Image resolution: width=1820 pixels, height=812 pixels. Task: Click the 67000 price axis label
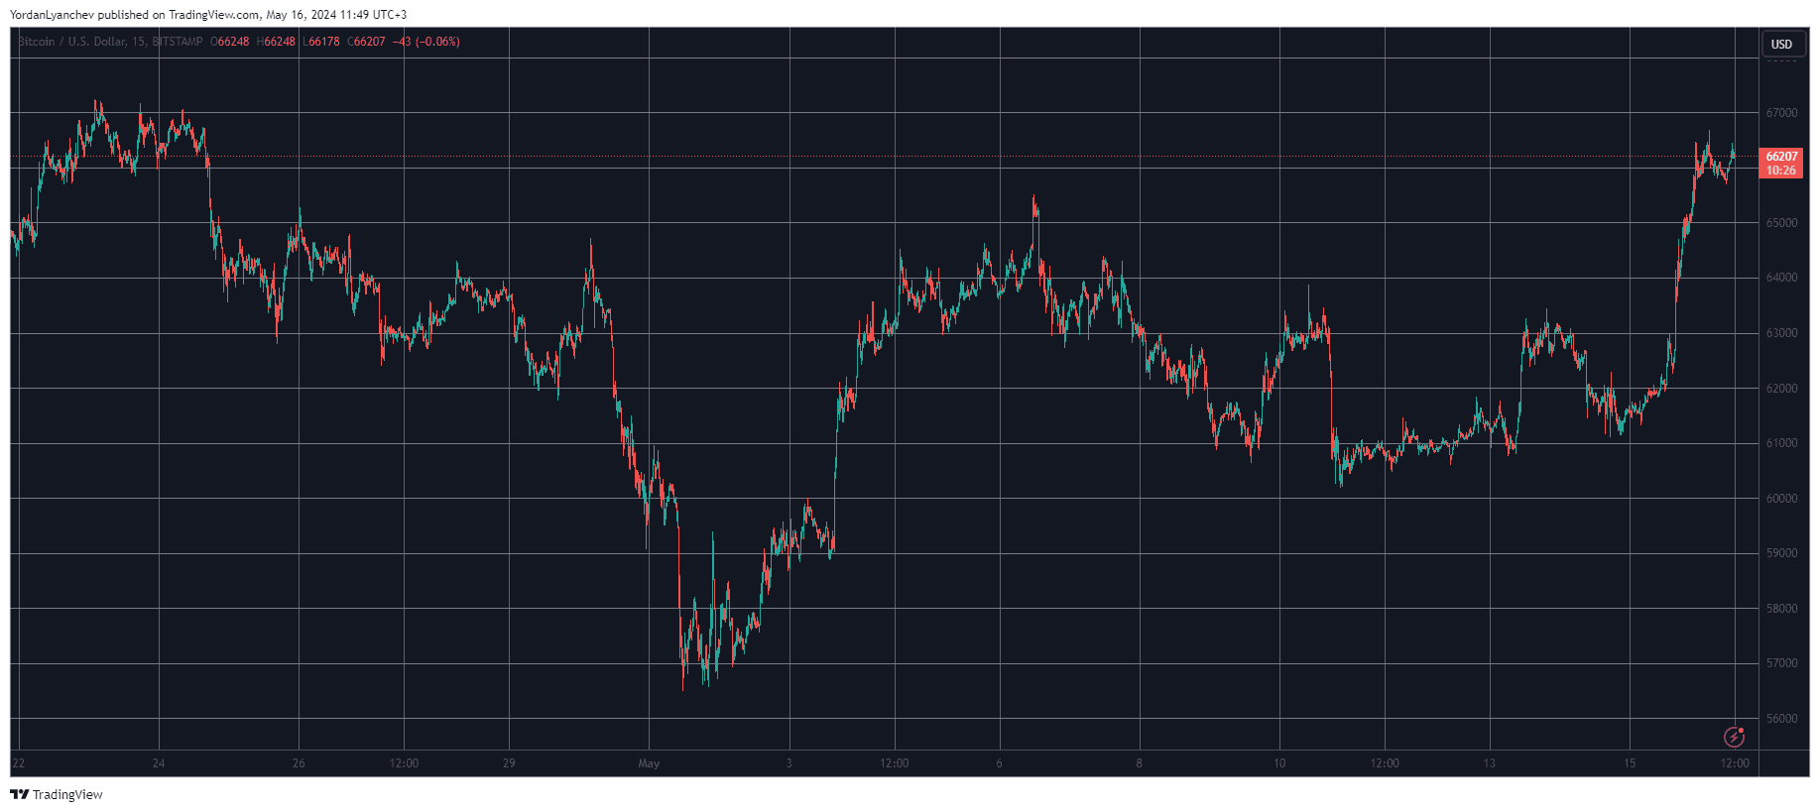pyautogui.click(x=1781, y=113)
